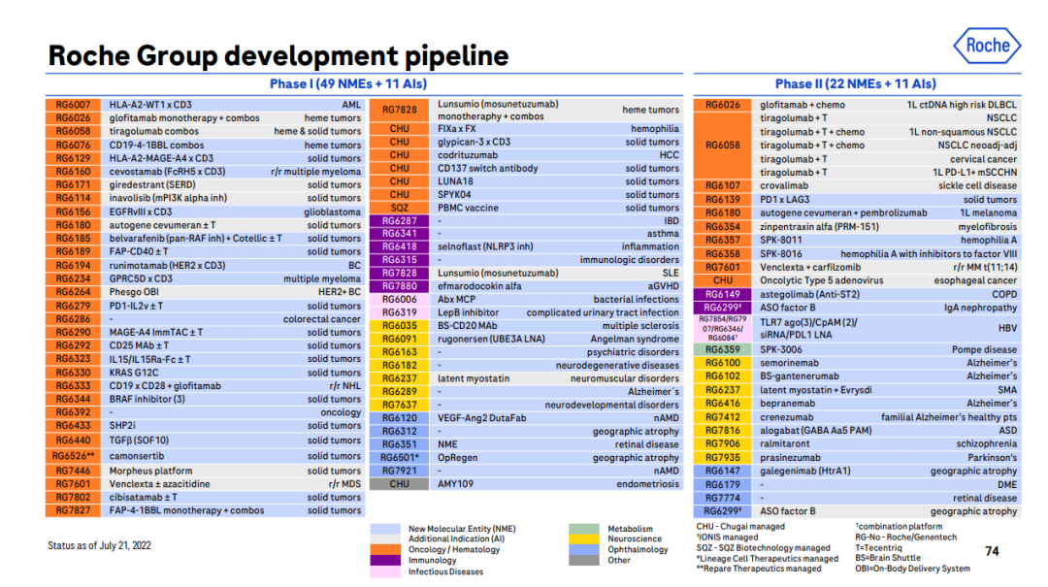The width and height of the screenshot is (1048, 587).
Task: Click 'ralmitaront' entry
Action: click(x=785, y=444)
